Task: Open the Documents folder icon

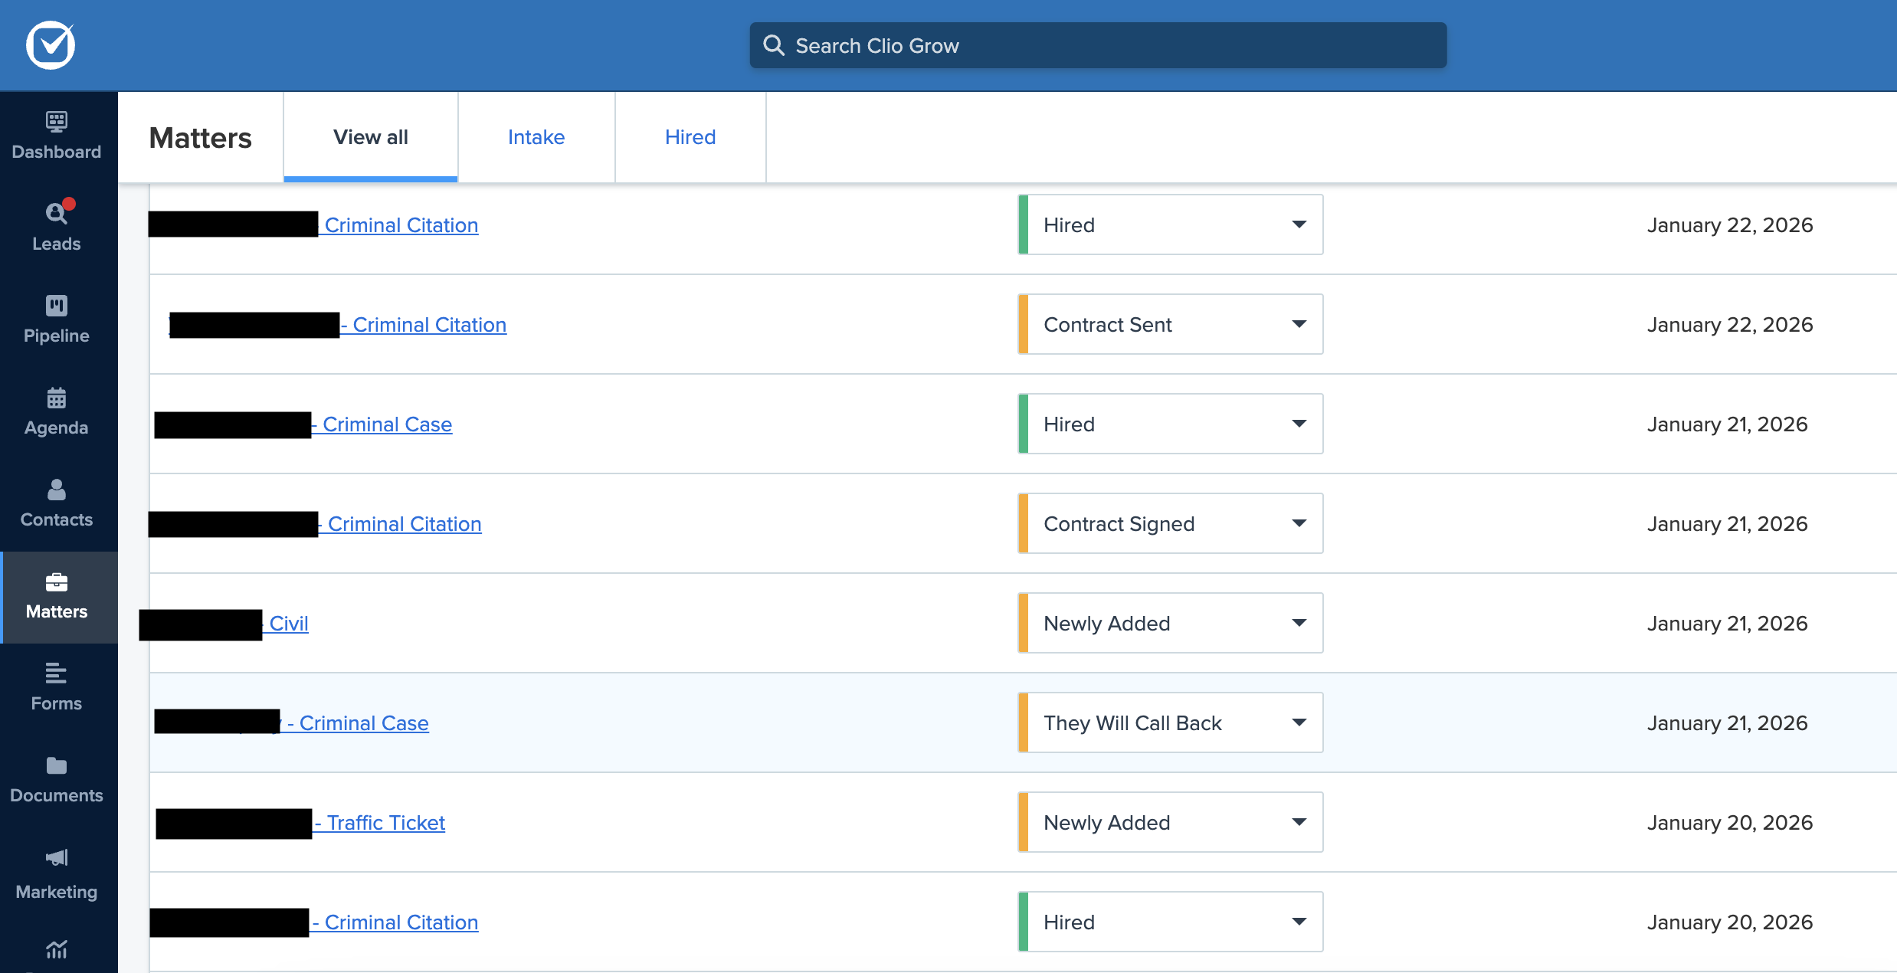Action: click(x=57, y=765)
